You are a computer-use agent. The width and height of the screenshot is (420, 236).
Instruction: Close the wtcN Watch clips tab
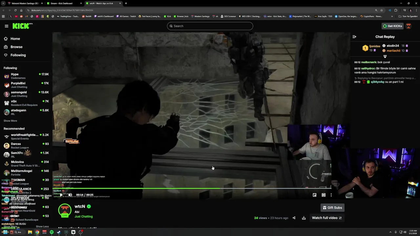click(x=120, y=3)
